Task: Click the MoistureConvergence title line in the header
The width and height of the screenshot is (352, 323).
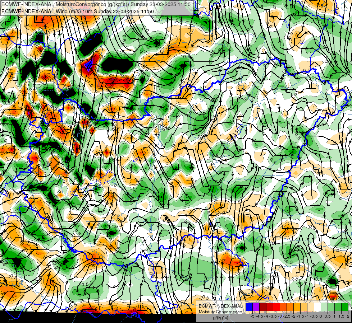Action: tap(96, 4)
